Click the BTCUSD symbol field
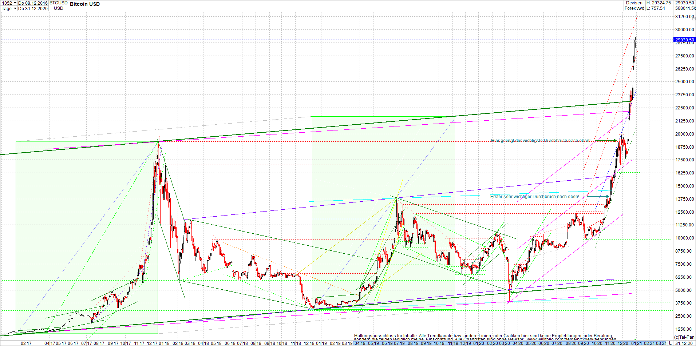 (58, 3)
